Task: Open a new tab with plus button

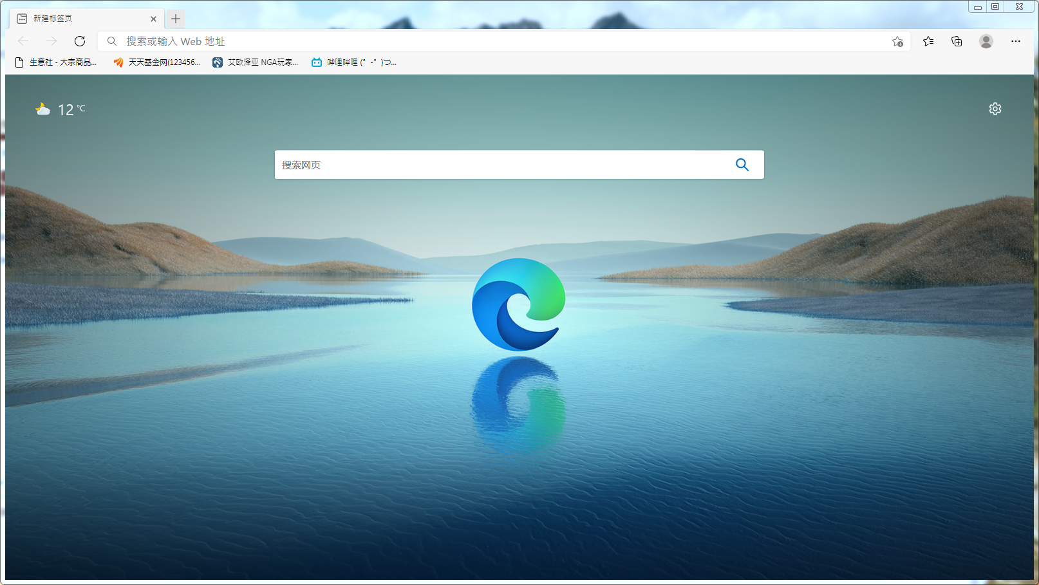Action: pos(176,19)
